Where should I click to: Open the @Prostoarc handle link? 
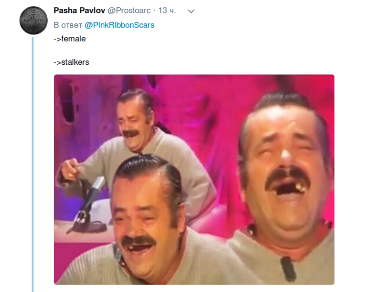(129, 11)
